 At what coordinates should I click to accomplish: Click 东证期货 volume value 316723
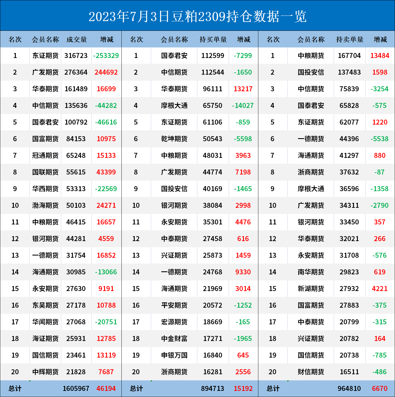click(x=76, y=56)
